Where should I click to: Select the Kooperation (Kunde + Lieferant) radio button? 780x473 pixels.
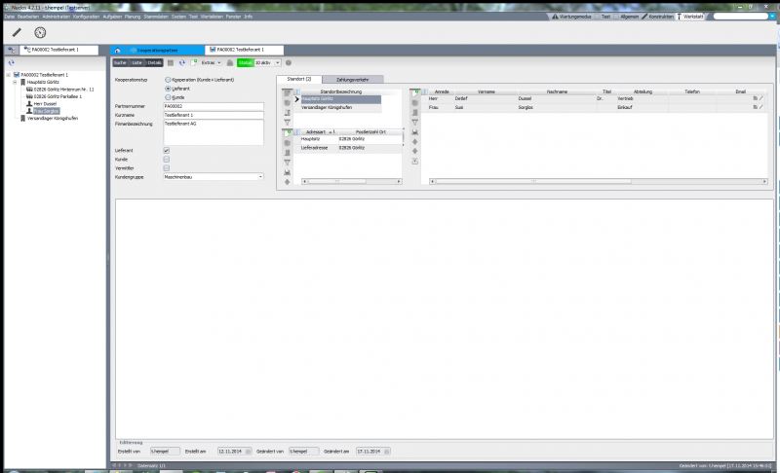(x=168, y=79)
